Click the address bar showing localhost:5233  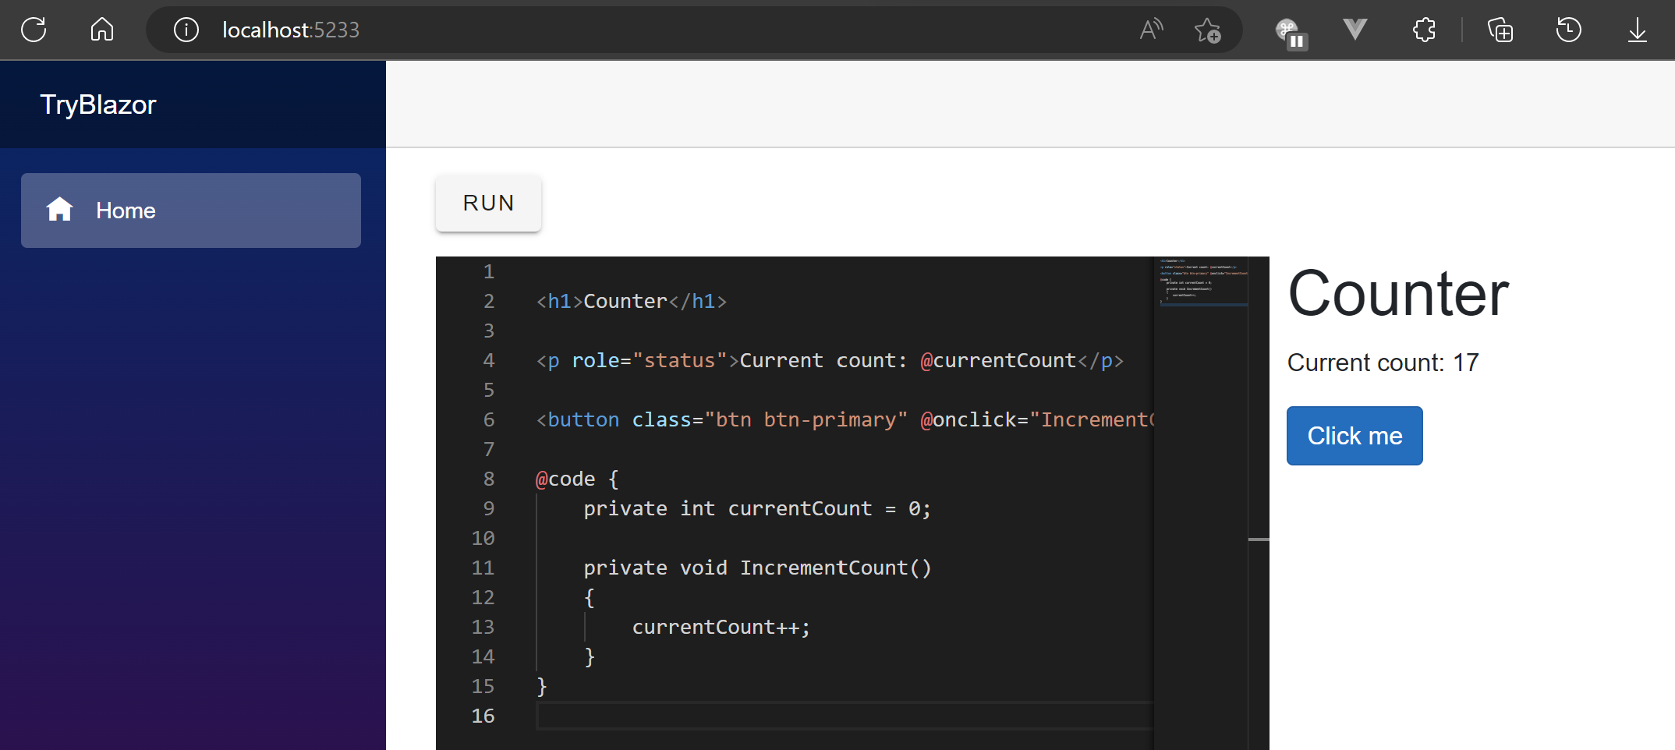[x=290, y=30]
